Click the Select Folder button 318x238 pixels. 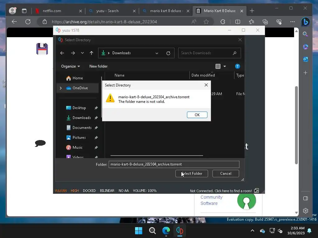tap(192, 174)
